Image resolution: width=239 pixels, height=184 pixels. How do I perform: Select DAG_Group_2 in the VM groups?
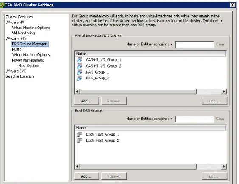97,78
